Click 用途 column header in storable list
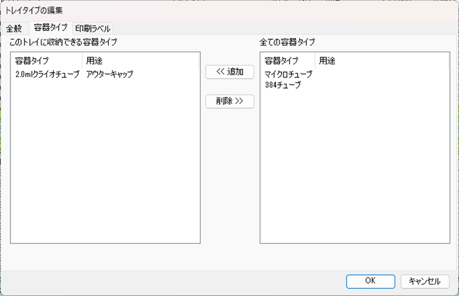Viewport: 459px width, 296px height. click(94, 61)
